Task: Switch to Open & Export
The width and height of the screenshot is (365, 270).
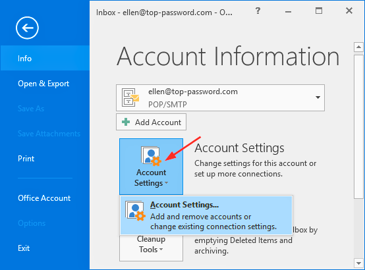Action: point(43,84)
